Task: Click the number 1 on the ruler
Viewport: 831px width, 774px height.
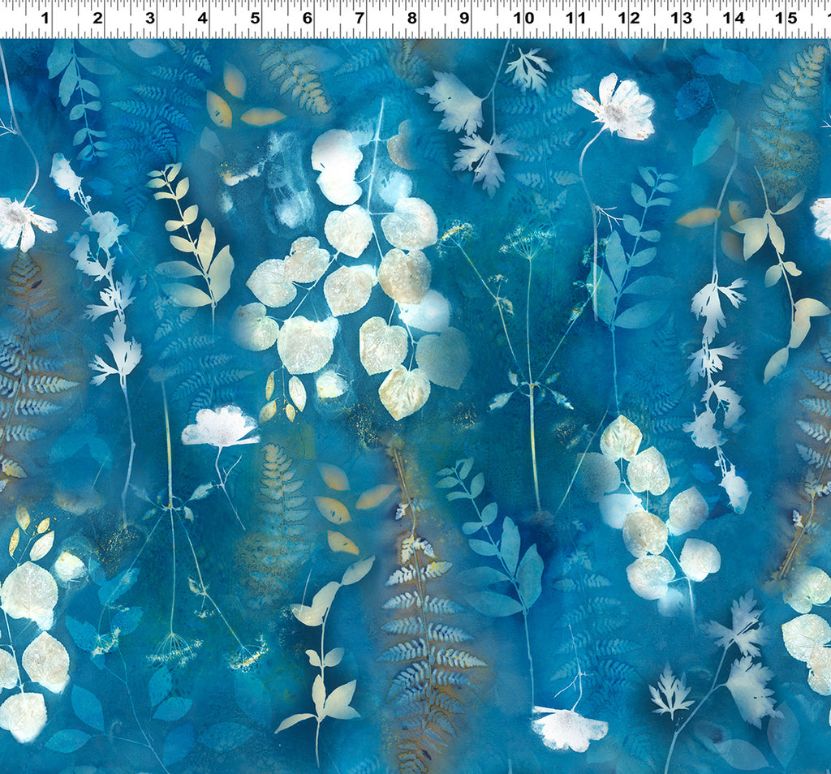Action: click(x=45, y=18)
